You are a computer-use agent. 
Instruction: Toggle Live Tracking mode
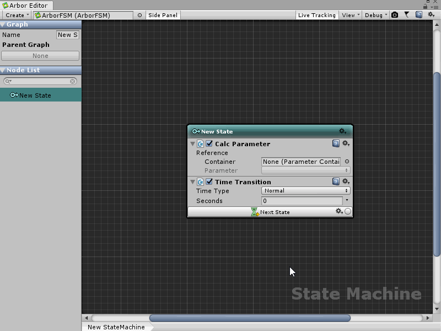point(316,15)
